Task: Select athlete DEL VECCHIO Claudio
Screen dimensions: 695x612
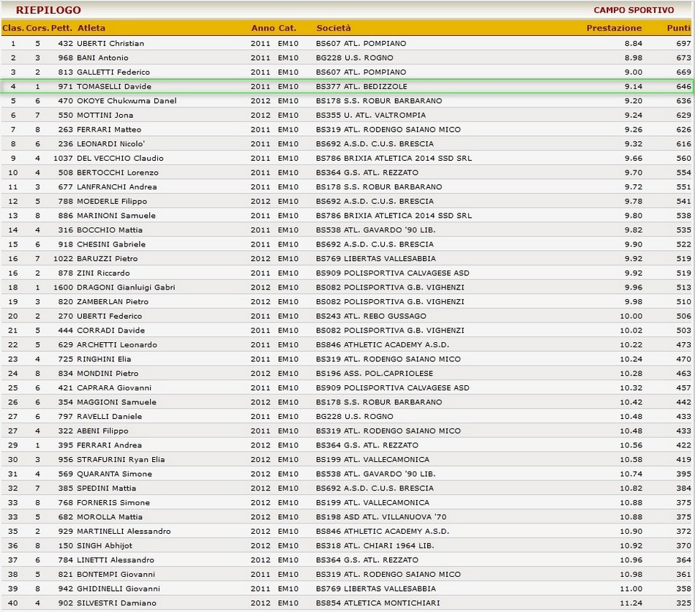Action: [x=120, y=158]
